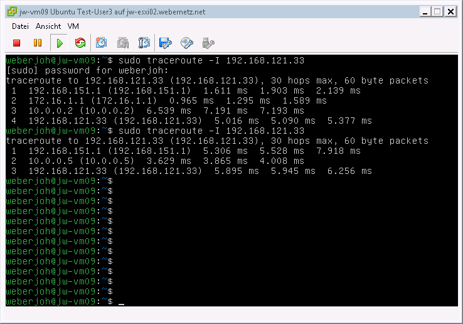This screenshot has width=463, height=324.
Task: Revert to the current snapshot icon
Action: coord(123,43)
